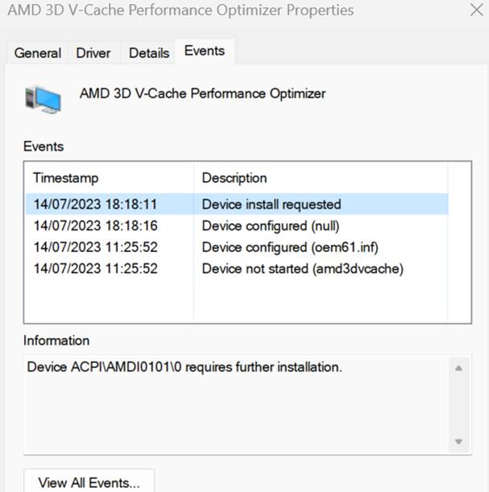Click the AMD device computer icon
Screen dimensions: 489x492
click(43, 98)
